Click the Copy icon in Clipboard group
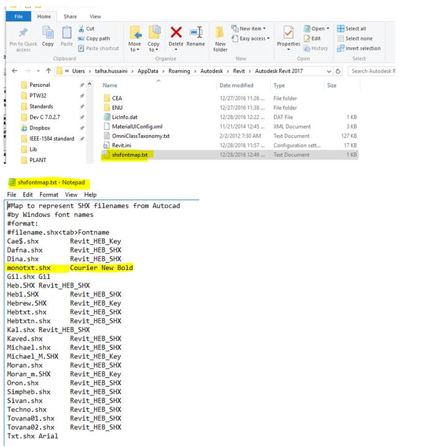Viewport: 431px width, 447px height. (47, 33)
